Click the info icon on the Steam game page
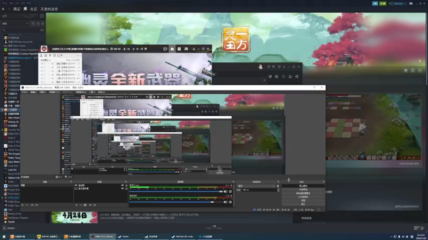Screen dimensions: 428x240 click(412, 70)
